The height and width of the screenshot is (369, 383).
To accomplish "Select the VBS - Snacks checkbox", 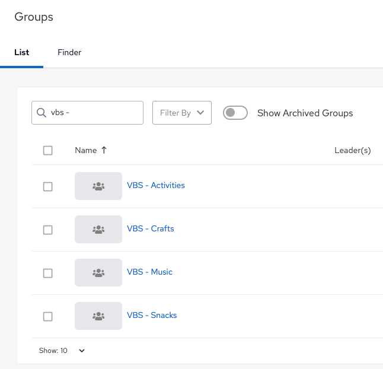I will tap(47, 316).
